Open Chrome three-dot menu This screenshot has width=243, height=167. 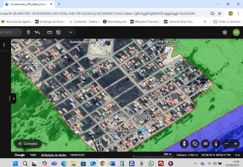238,14
